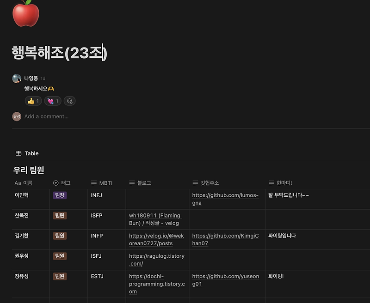
Task: Open the 태그 column header options
Action: 62,182
